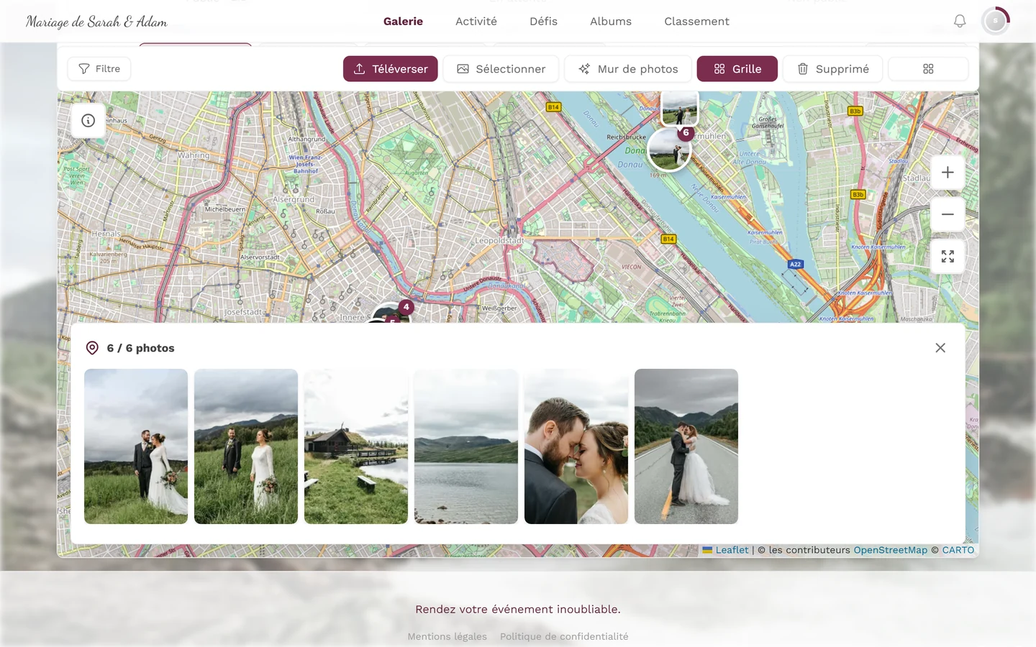Click the grid layout icon button
The width and height of the screenshot is (1036, 647).
[x=928, y=69]
